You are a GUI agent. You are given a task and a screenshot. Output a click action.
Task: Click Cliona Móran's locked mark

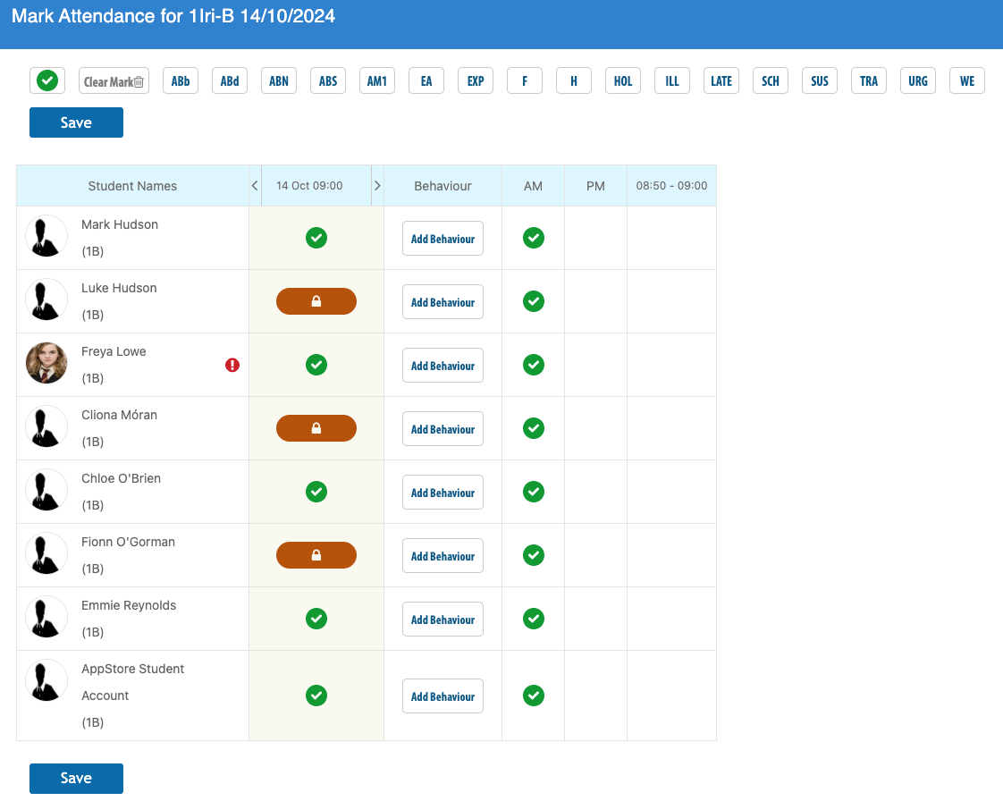point(316,428)
